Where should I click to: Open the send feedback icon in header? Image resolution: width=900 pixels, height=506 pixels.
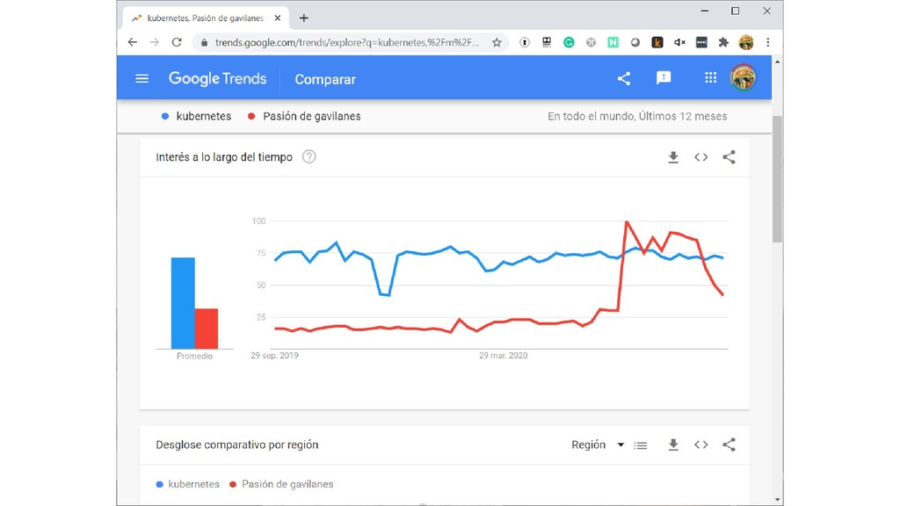tap(664, 79)
